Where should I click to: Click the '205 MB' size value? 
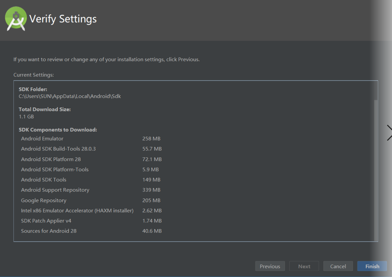(151, 201)
